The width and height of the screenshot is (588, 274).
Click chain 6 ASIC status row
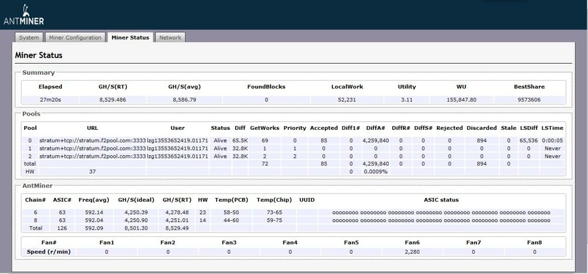click(x=441, y=213)
